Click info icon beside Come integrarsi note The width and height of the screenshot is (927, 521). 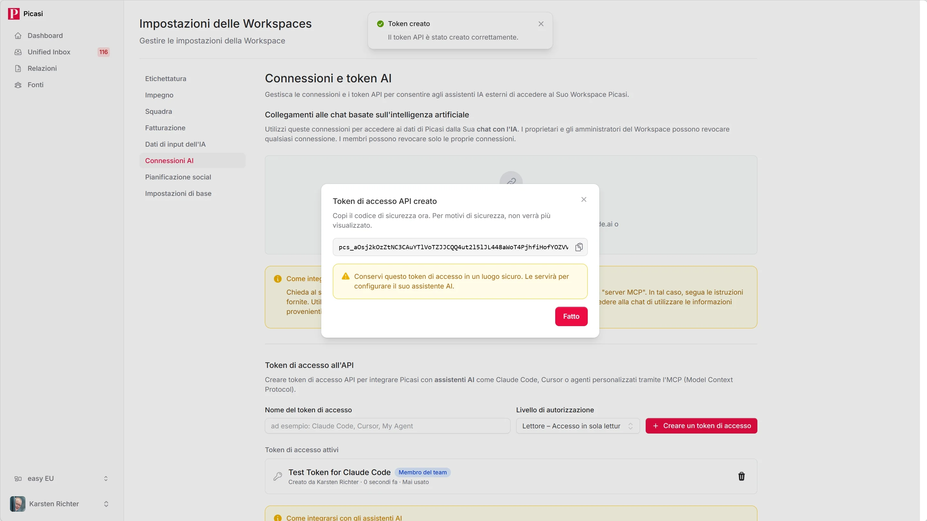click(277, 279)
